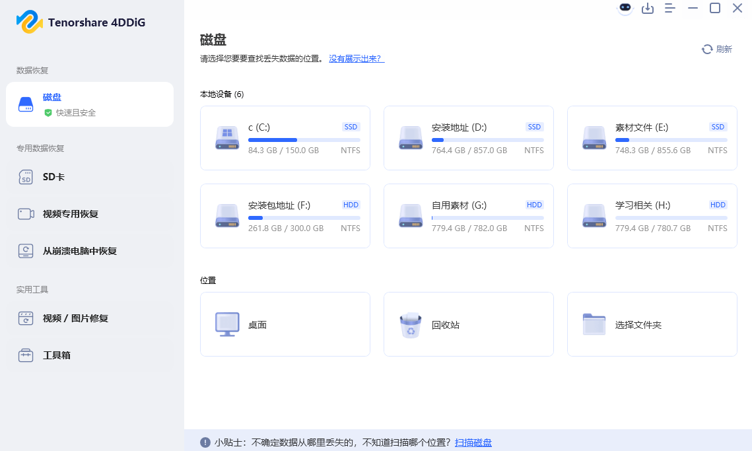Click the download icon in the titlebar
Viewport: 752px width, 451px height.
(648, 9)
